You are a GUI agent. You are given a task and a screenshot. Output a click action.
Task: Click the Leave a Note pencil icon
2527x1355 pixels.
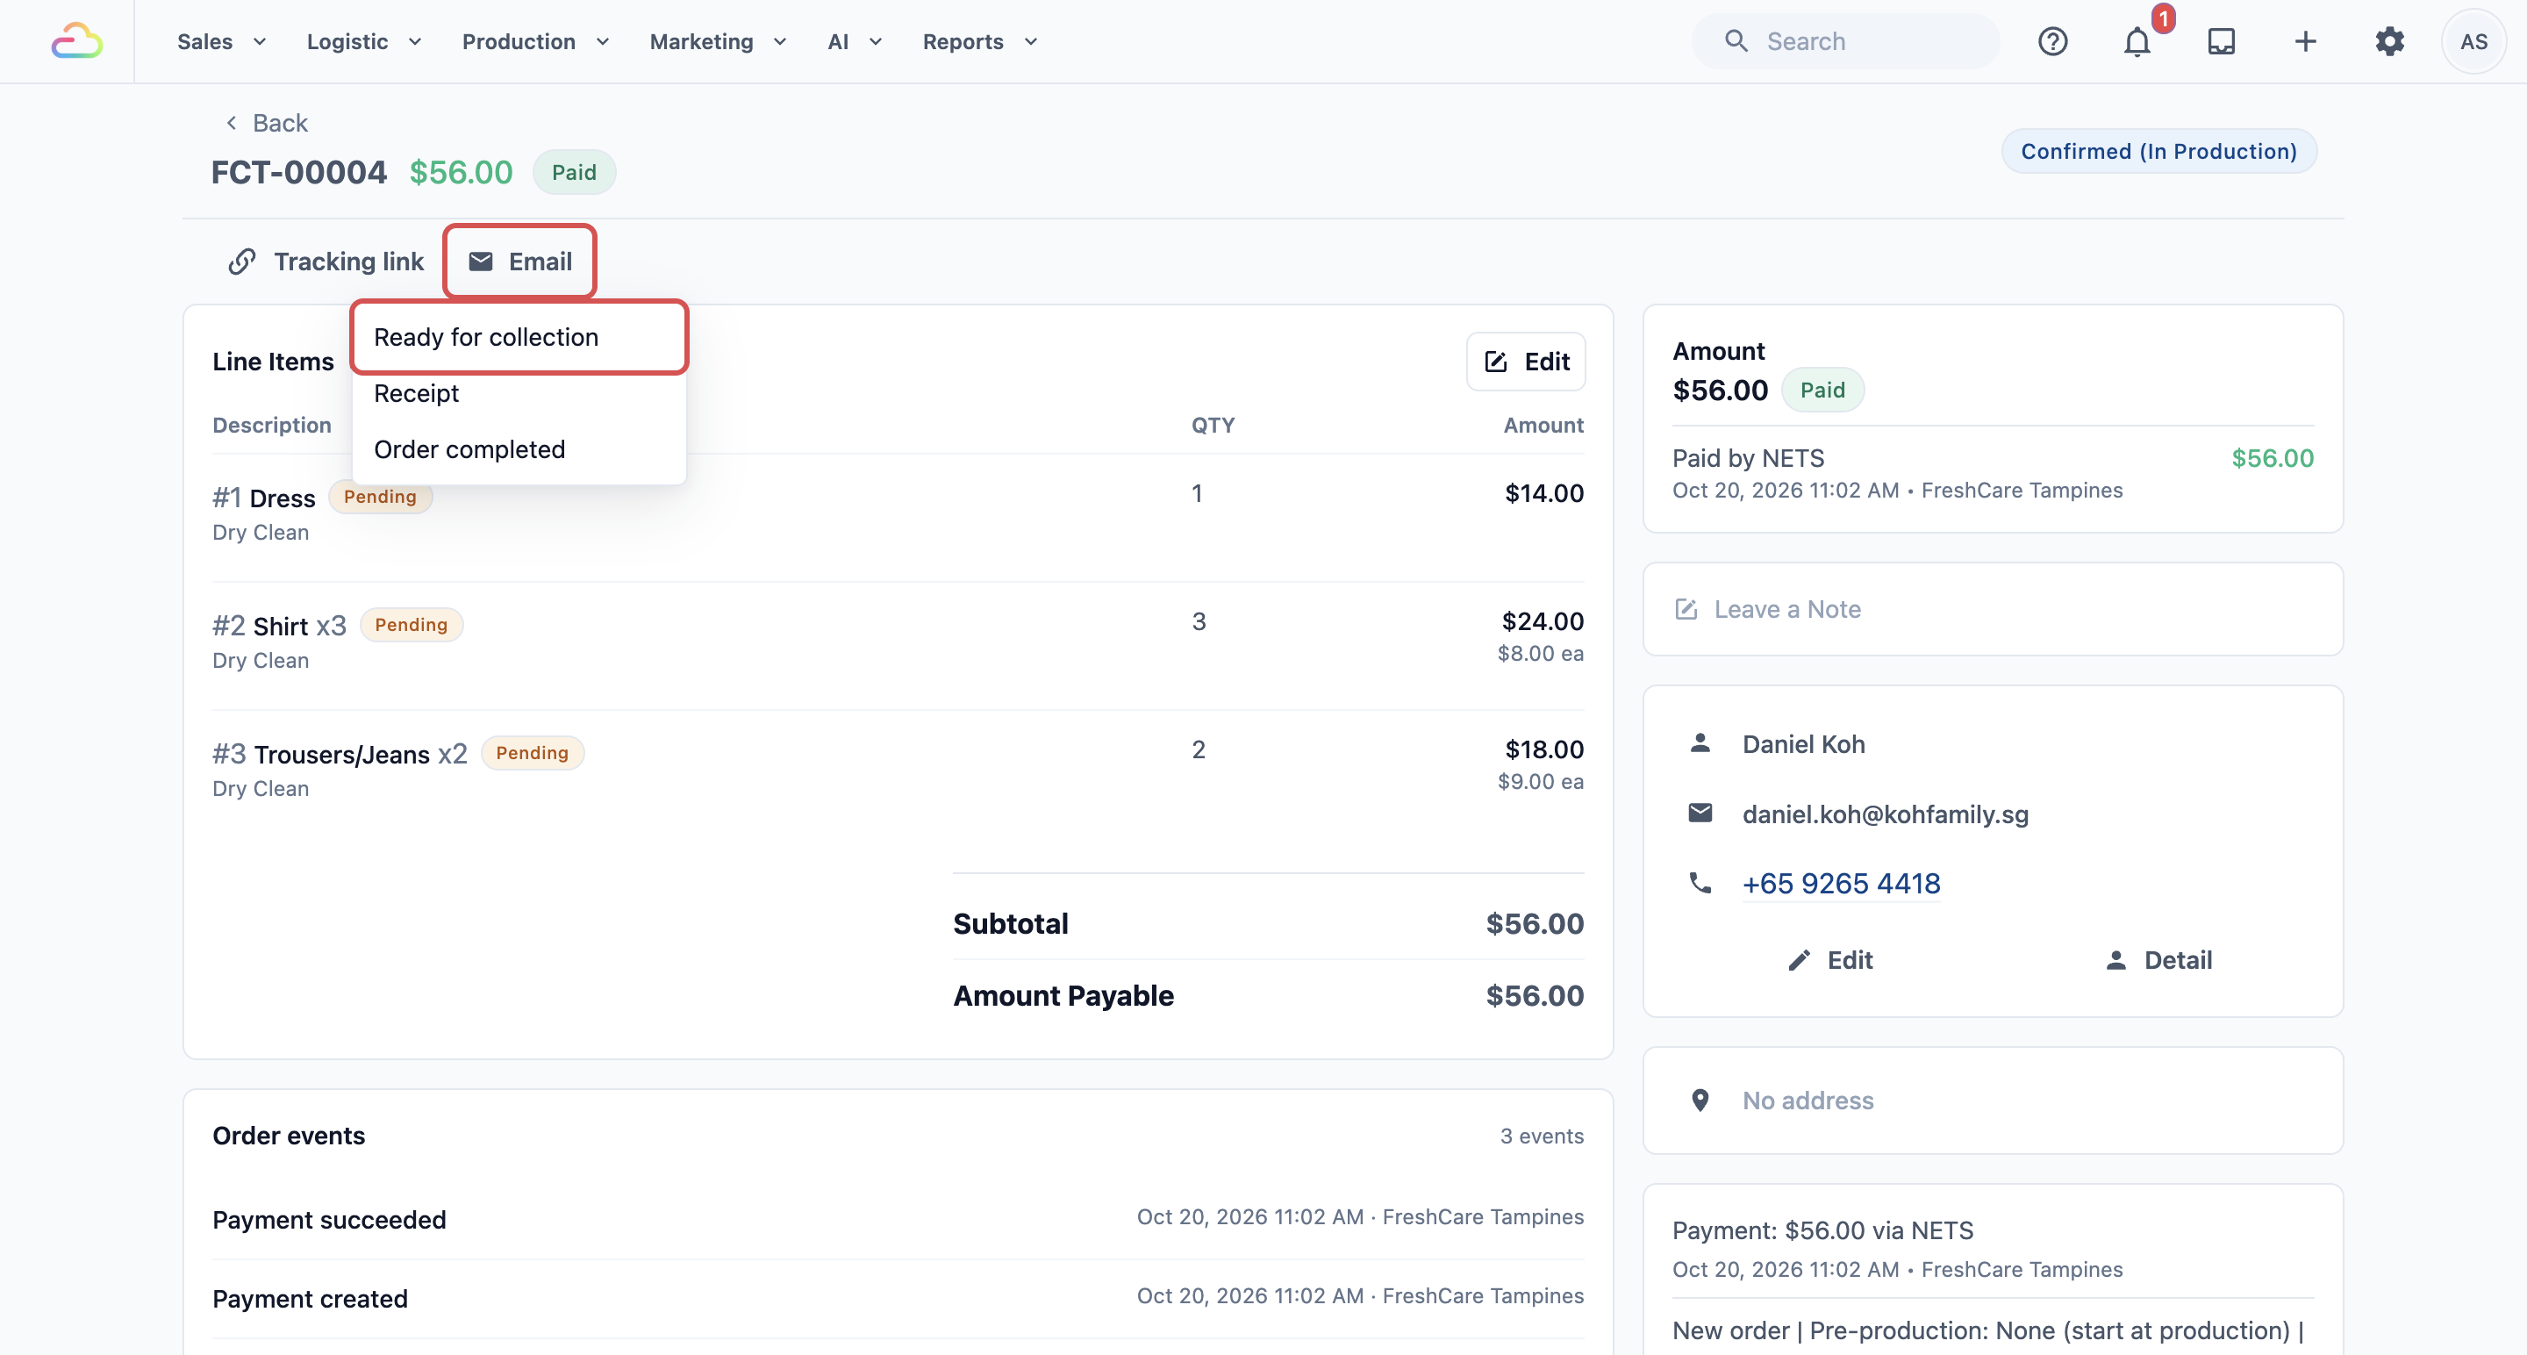1686,609
